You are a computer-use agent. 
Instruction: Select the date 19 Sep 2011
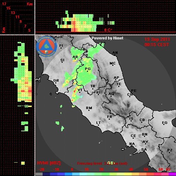[157, 39]
